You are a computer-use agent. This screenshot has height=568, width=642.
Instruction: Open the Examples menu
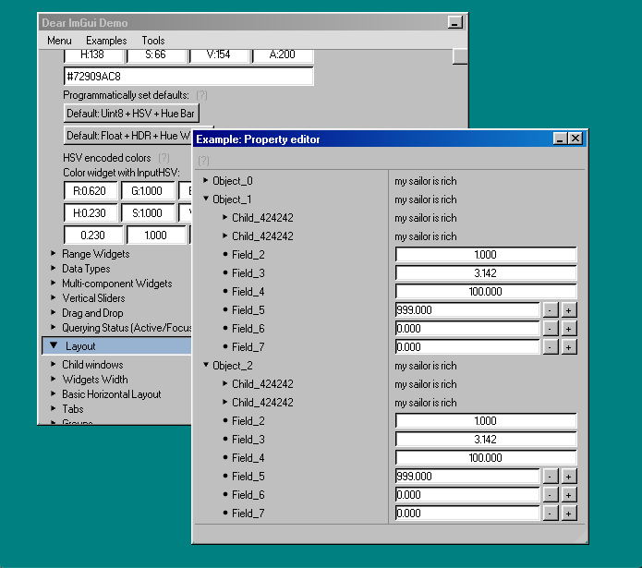(106, 41)
